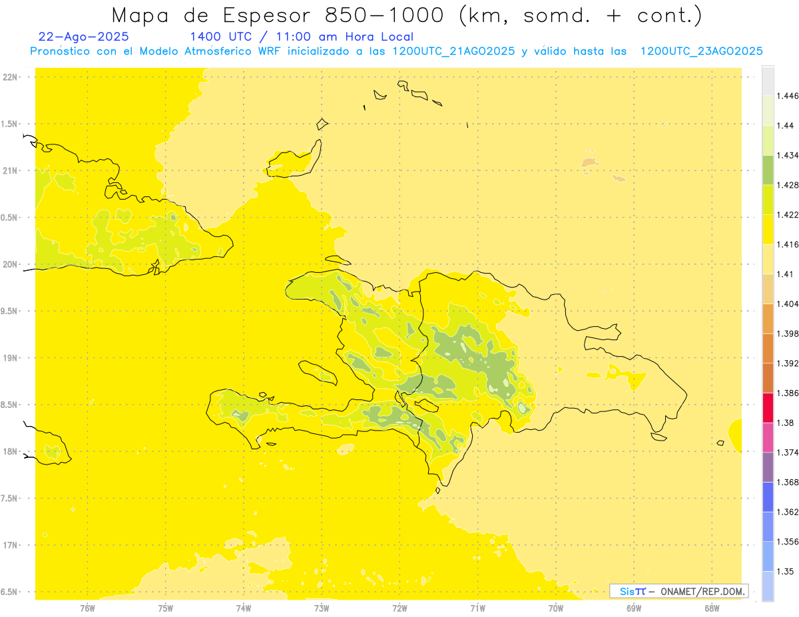Click the legend value 1.392
The height and width of the screenshot is (617, 799).
(x=788, y=363)
